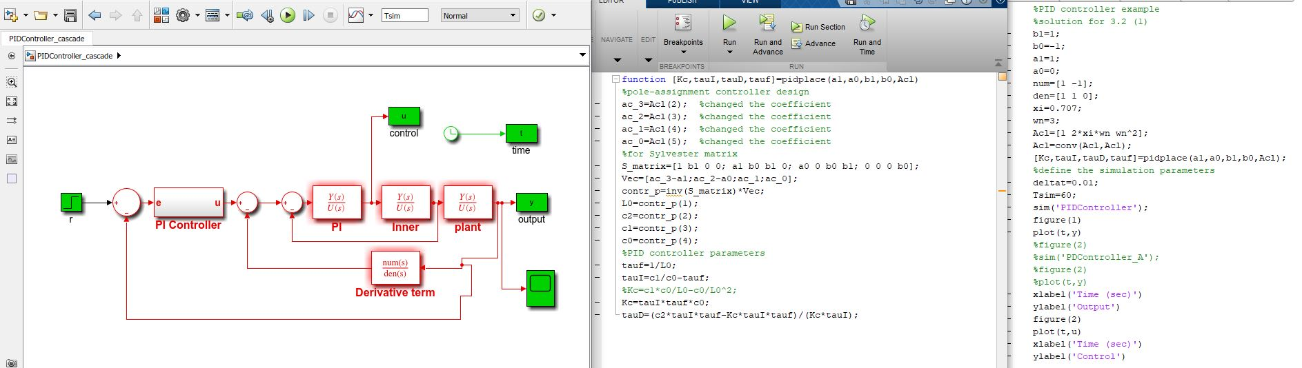Expand the Data Inspector dropdown arrow
This screenshot has width=1302, height=368.
(x=371, y=15)
